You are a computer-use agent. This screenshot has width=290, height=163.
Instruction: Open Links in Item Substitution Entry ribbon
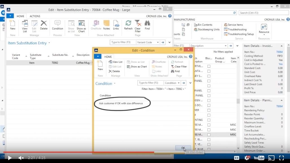point(116,25)
